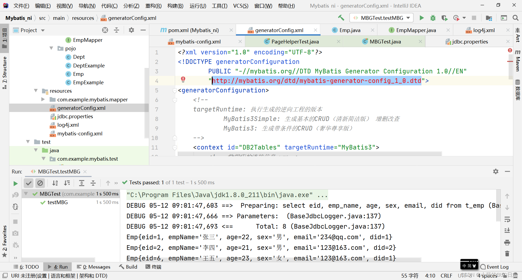Sort tests by duration icon
The image size is (522, 280).
click(x=67, y=183)
